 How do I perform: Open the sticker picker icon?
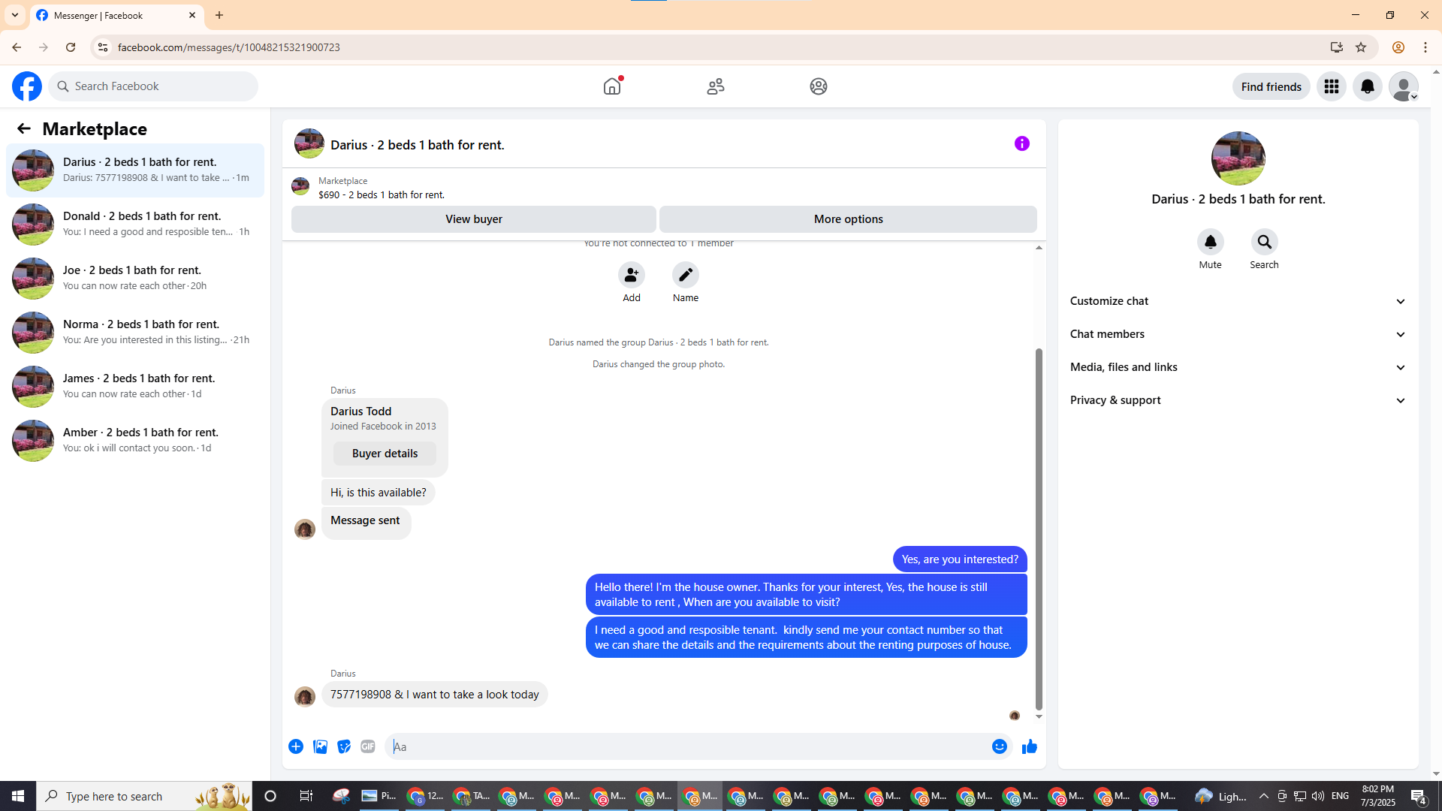point(344,746)
